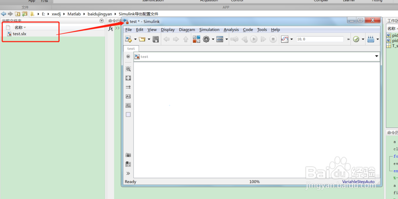Open the Analysis menu

tap(231, 30)
